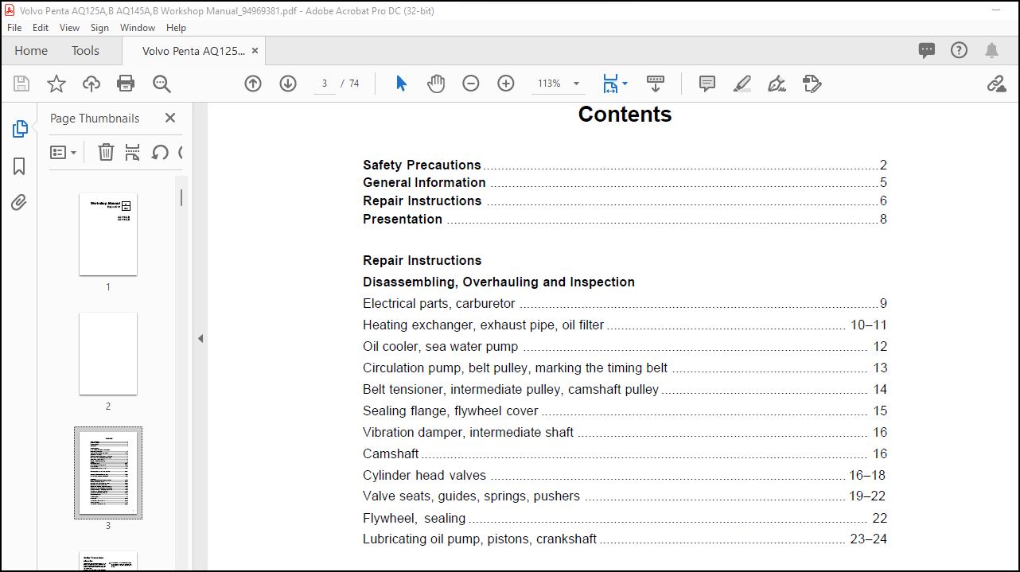Open the Sign menu
Image resolution: width=1020 pixels, height=572 pixels.
(99, 27)
